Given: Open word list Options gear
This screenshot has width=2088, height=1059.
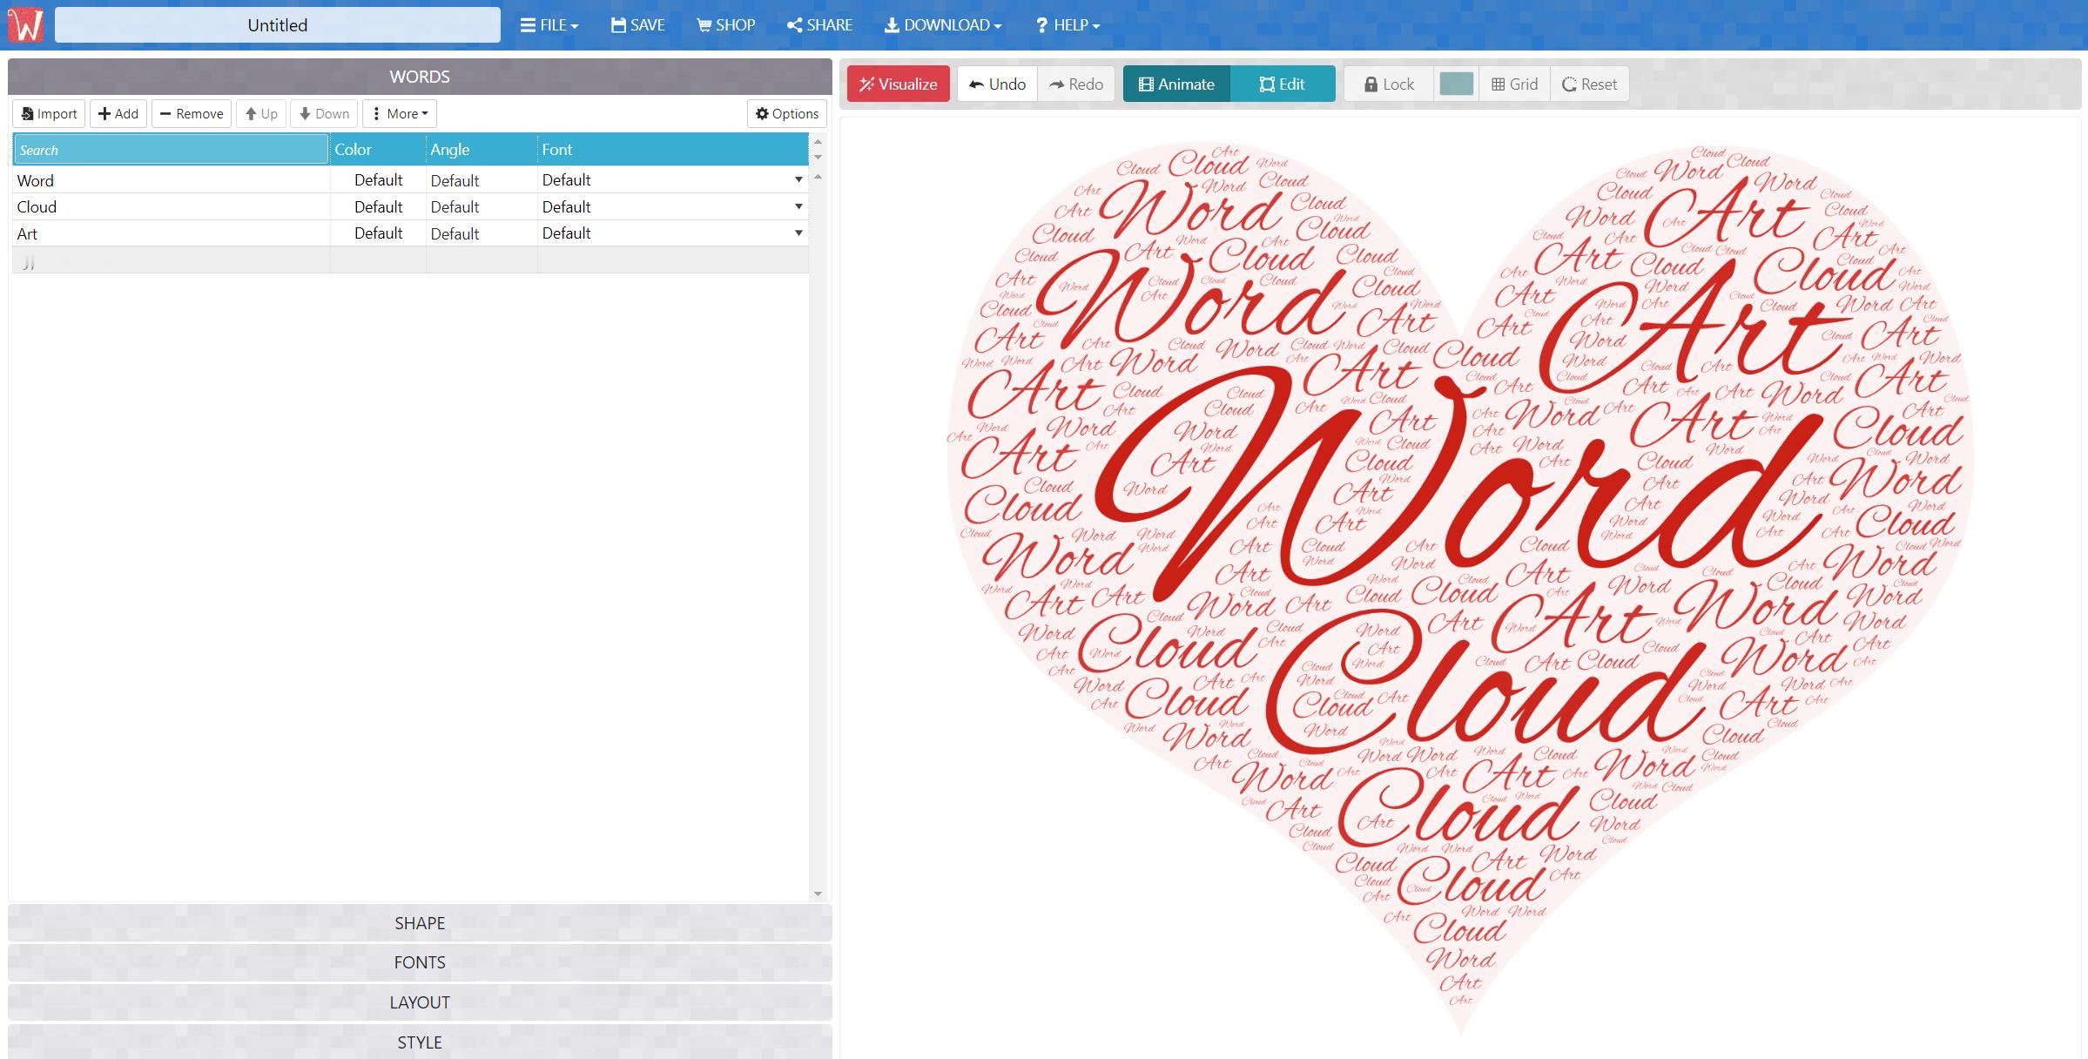Looking at the screenshot, I should pyautogui.click(x=787, y=114).
